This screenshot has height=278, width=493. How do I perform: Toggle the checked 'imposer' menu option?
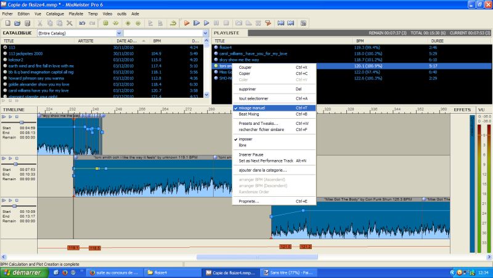click(x=274, y=139)
